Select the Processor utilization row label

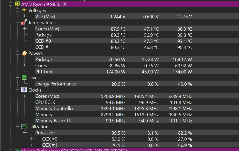(x=45, y=133)
